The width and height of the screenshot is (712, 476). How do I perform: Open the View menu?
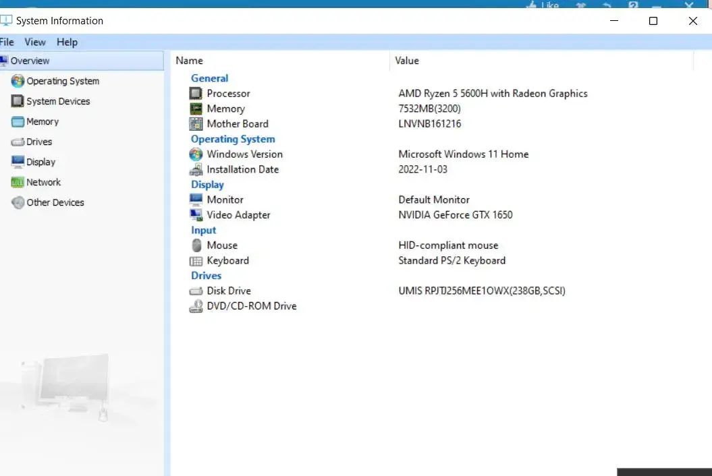point(35,42)
